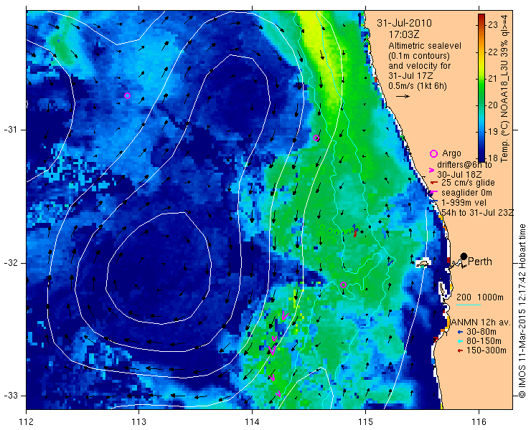
Task: Click the cyan line under 200 1000m
Action: (469, 305)
